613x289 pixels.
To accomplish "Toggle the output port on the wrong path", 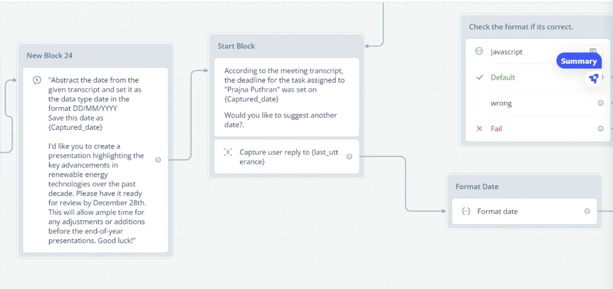I will pyautogui.click(x=600, y=103).
